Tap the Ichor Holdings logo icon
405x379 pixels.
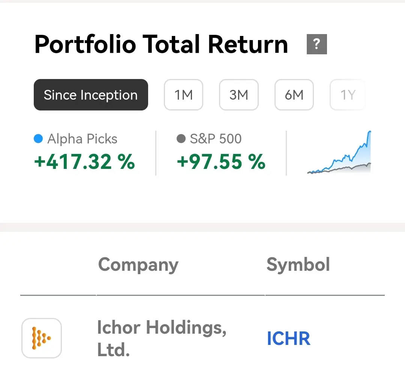pyautogui.click(x=42, y=338)
